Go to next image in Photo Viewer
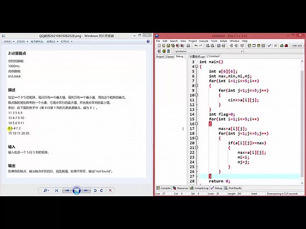This screenshot has width=306, height=229. coord(86,190)
